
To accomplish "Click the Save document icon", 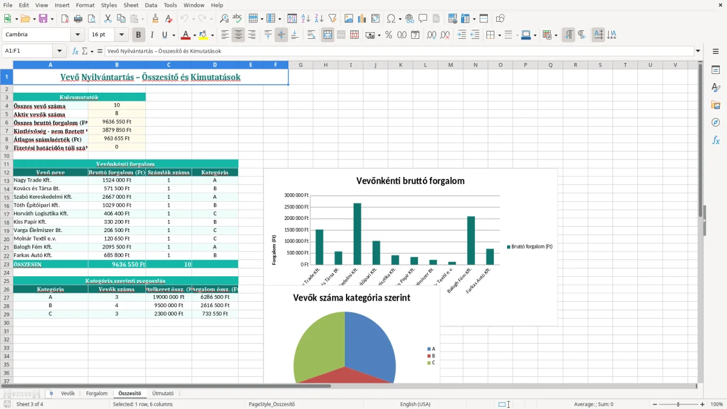I will 43,19.
